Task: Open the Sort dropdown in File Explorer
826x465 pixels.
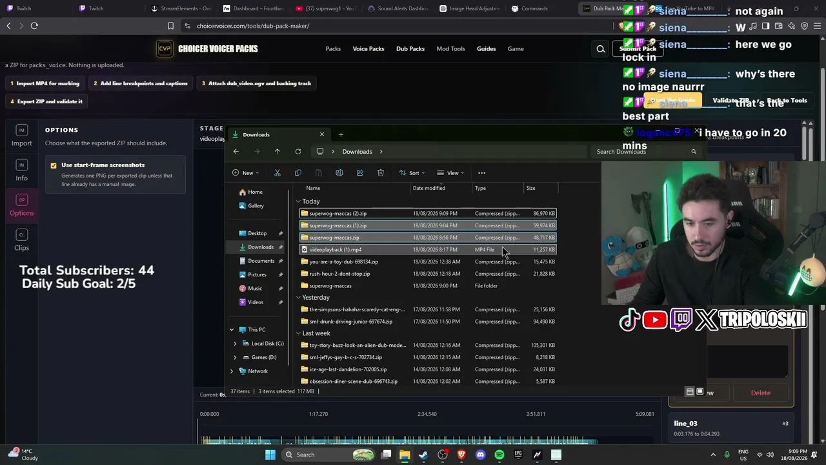Action: (412, 173)
